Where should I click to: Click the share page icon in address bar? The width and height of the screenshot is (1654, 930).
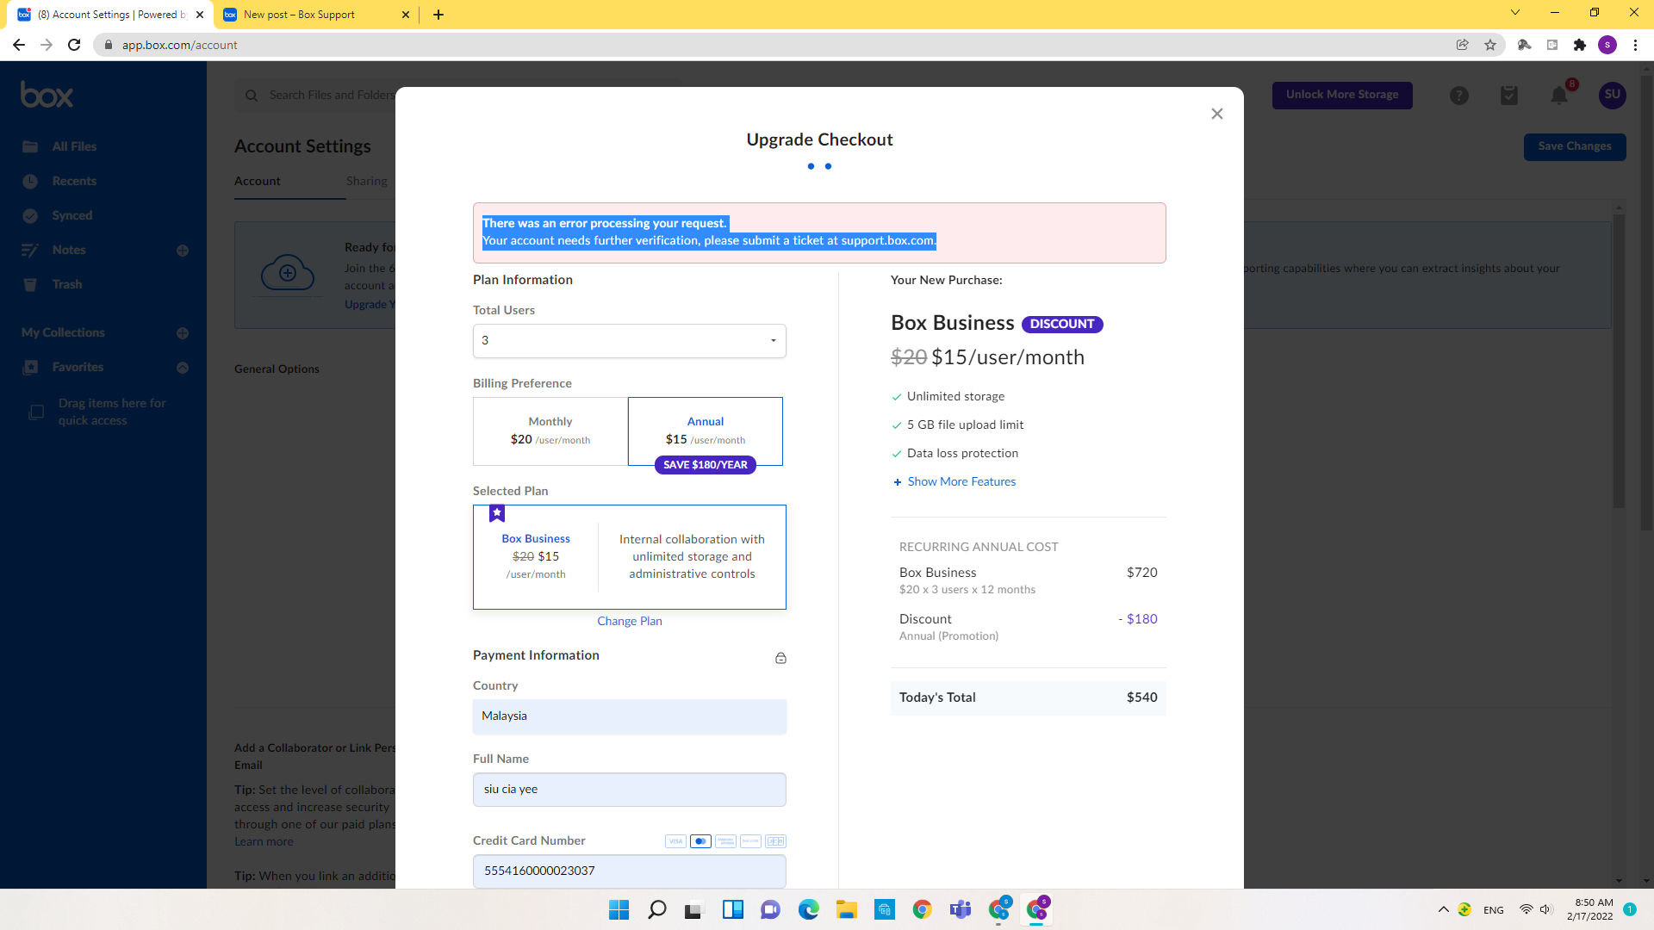pos(1463,45)
